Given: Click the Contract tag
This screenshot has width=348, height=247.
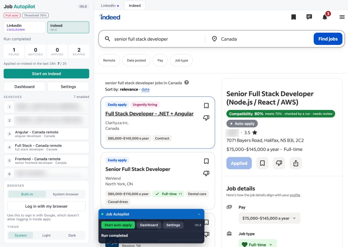Looking at the screenshot, I should pos(162,138).
